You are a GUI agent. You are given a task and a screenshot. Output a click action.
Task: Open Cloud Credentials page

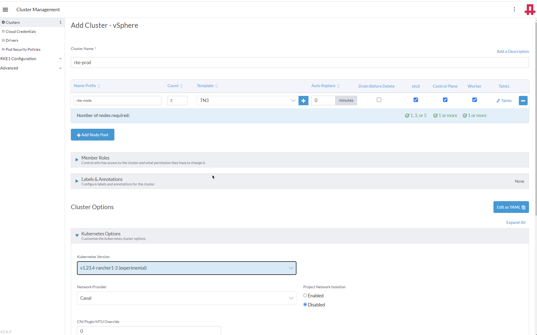point(21,32)
